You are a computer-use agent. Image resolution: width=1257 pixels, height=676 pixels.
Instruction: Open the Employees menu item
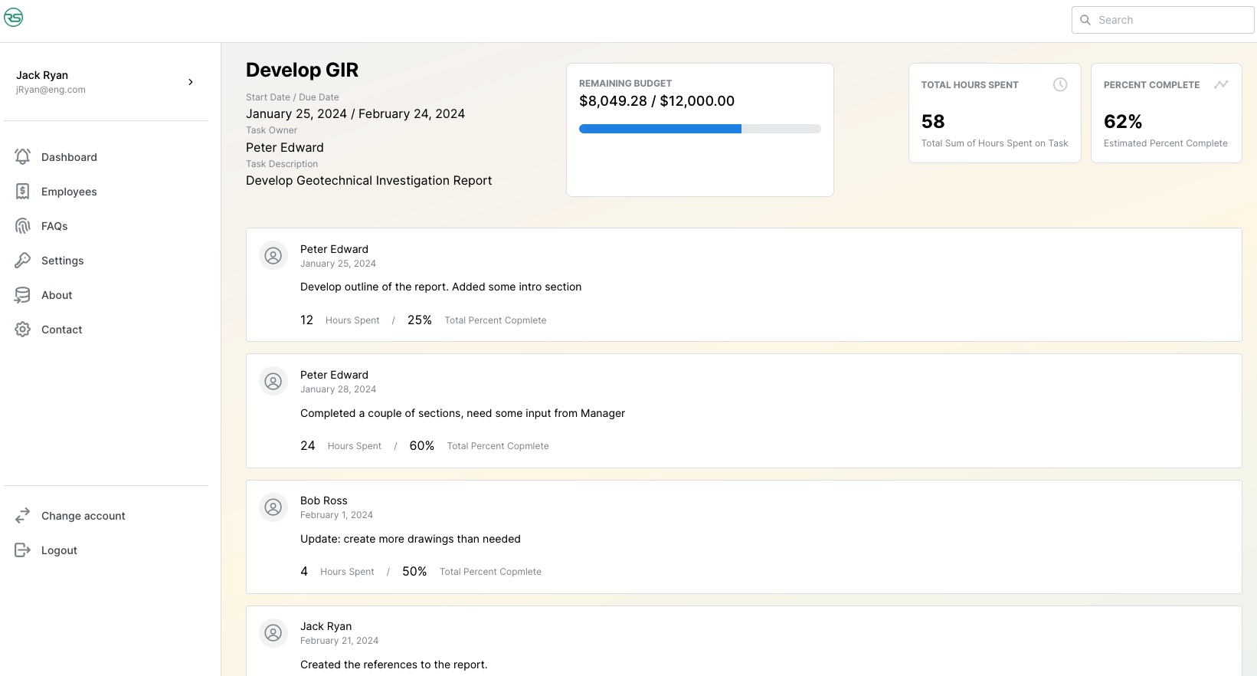pyautogui.click(x=106, y=191)
